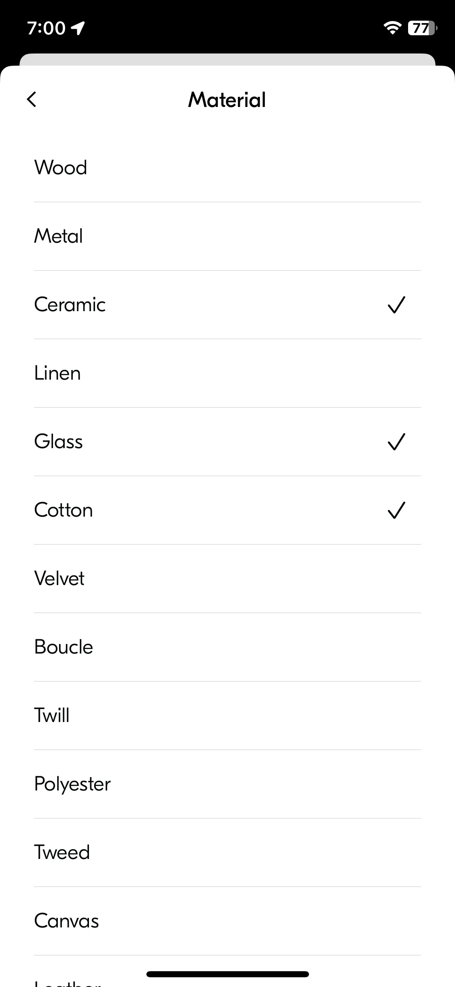Go back using the left chevron
Screen dimensions: 455x987
pyautogui.click(x=32, y=99)
